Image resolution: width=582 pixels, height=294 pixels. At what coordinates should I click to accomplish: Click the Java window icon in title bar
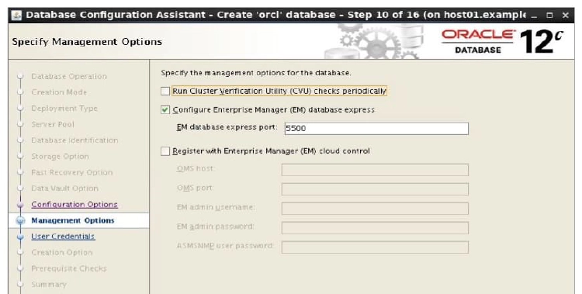point(16,16)
